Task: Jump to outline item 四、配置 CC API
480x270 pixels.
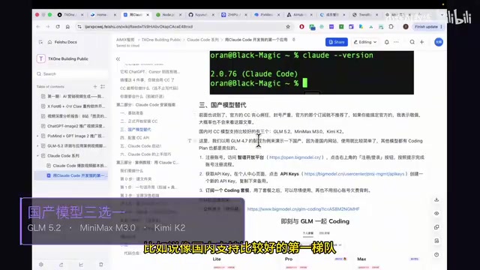Action: coord(134,138)
